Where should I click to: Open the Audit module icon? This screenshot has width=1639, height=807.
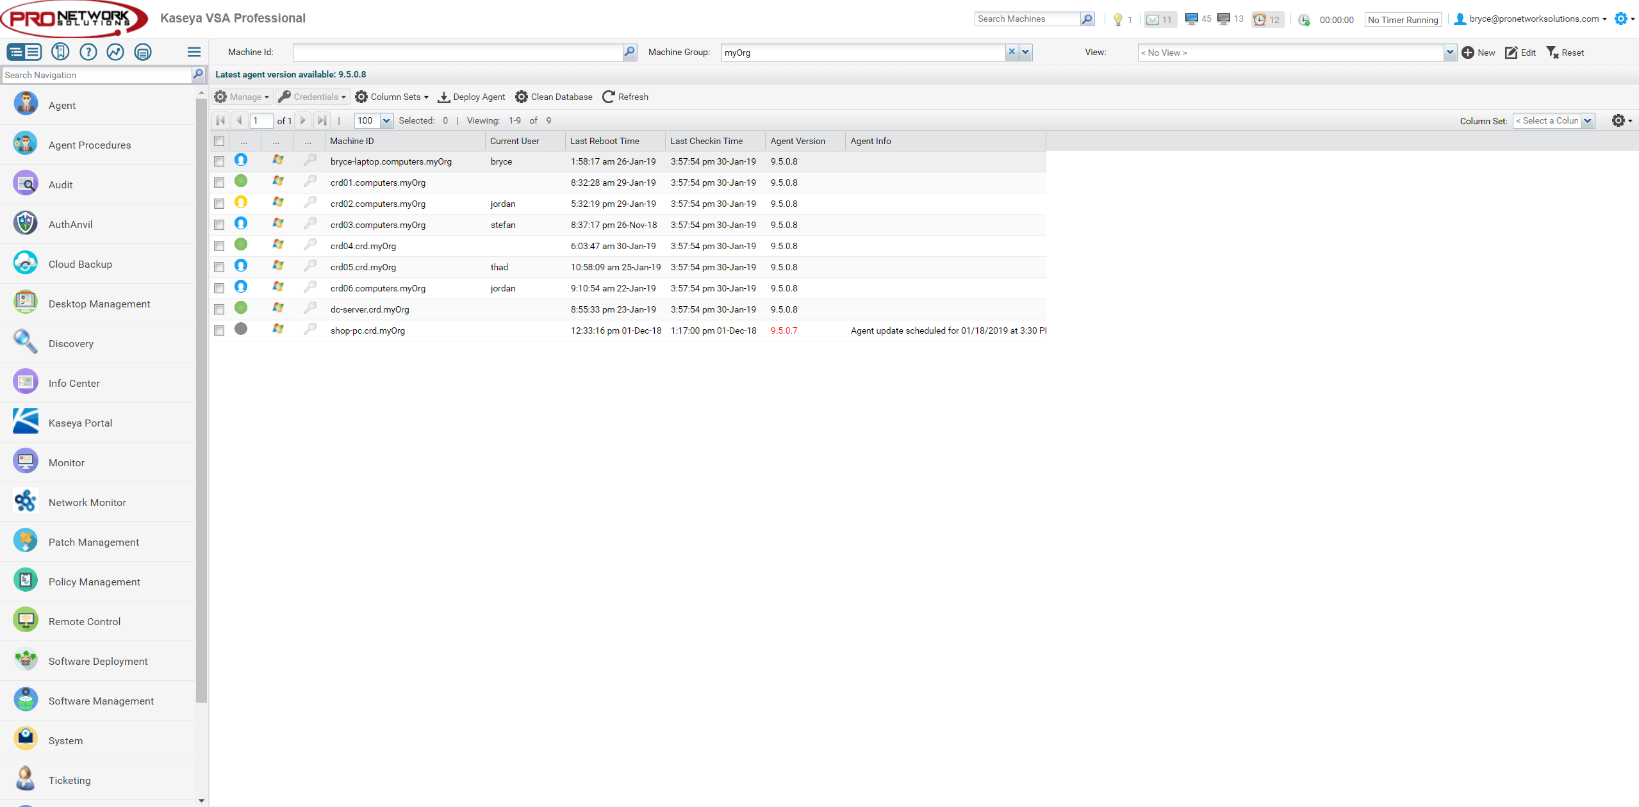(x=26, y=184)
